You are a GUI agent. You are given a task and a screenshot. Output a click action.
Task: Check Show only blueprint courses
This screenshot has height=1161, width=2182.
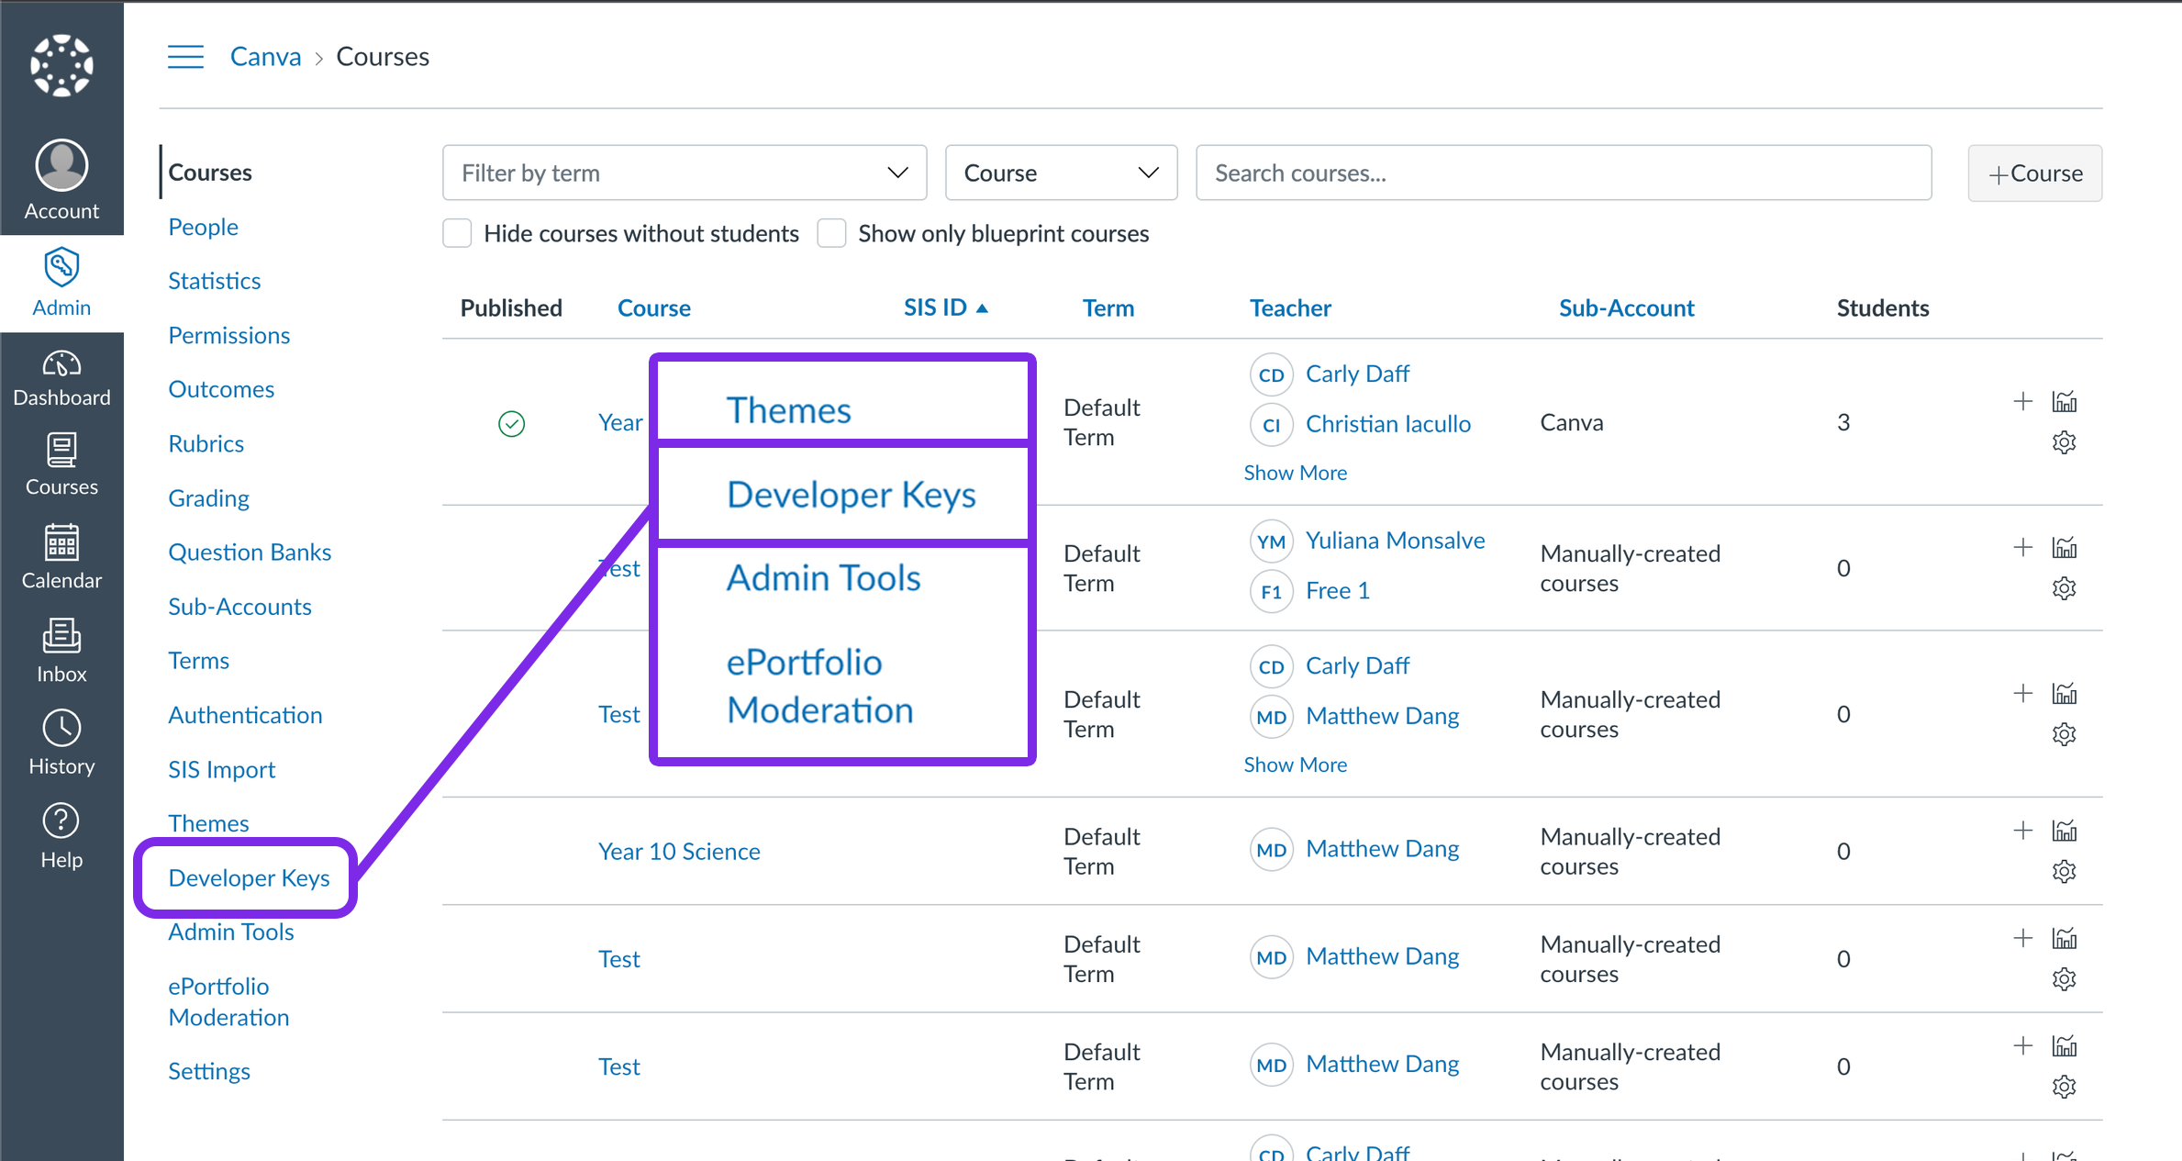(831, 234)
